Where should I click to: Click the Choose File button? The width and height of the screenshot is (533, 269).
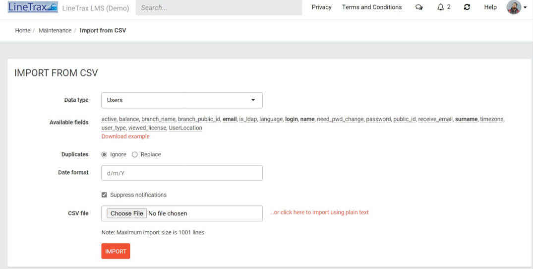point(127,213)
